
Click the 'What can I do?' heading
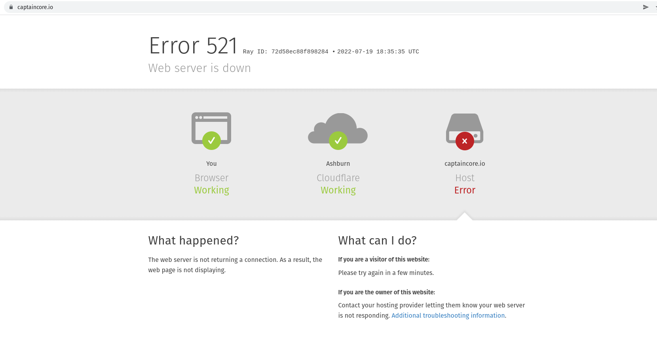click(x=378, y=241)
